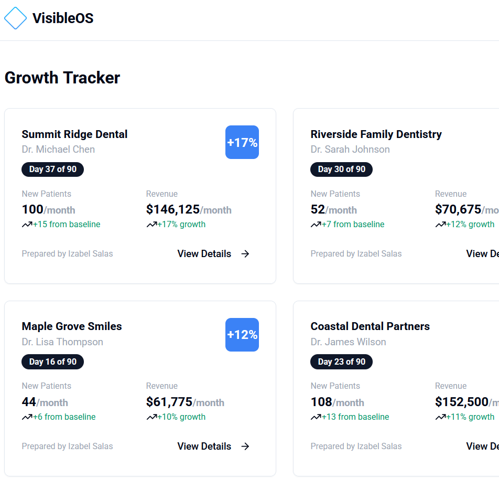This screenshot has height=478, width=499.
Task: Click the arrow icon in Summit Ridge Dental card
Action: pos(245,254)
